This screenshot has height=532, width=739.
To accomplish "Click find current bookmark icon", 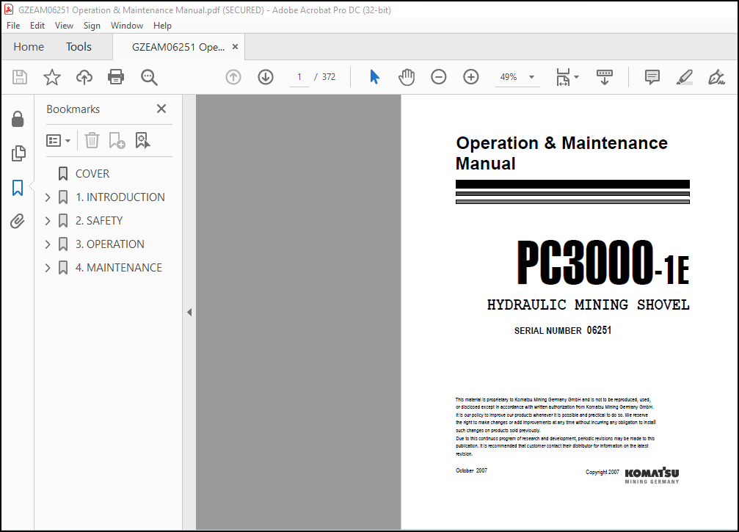I will click(142, 140).
